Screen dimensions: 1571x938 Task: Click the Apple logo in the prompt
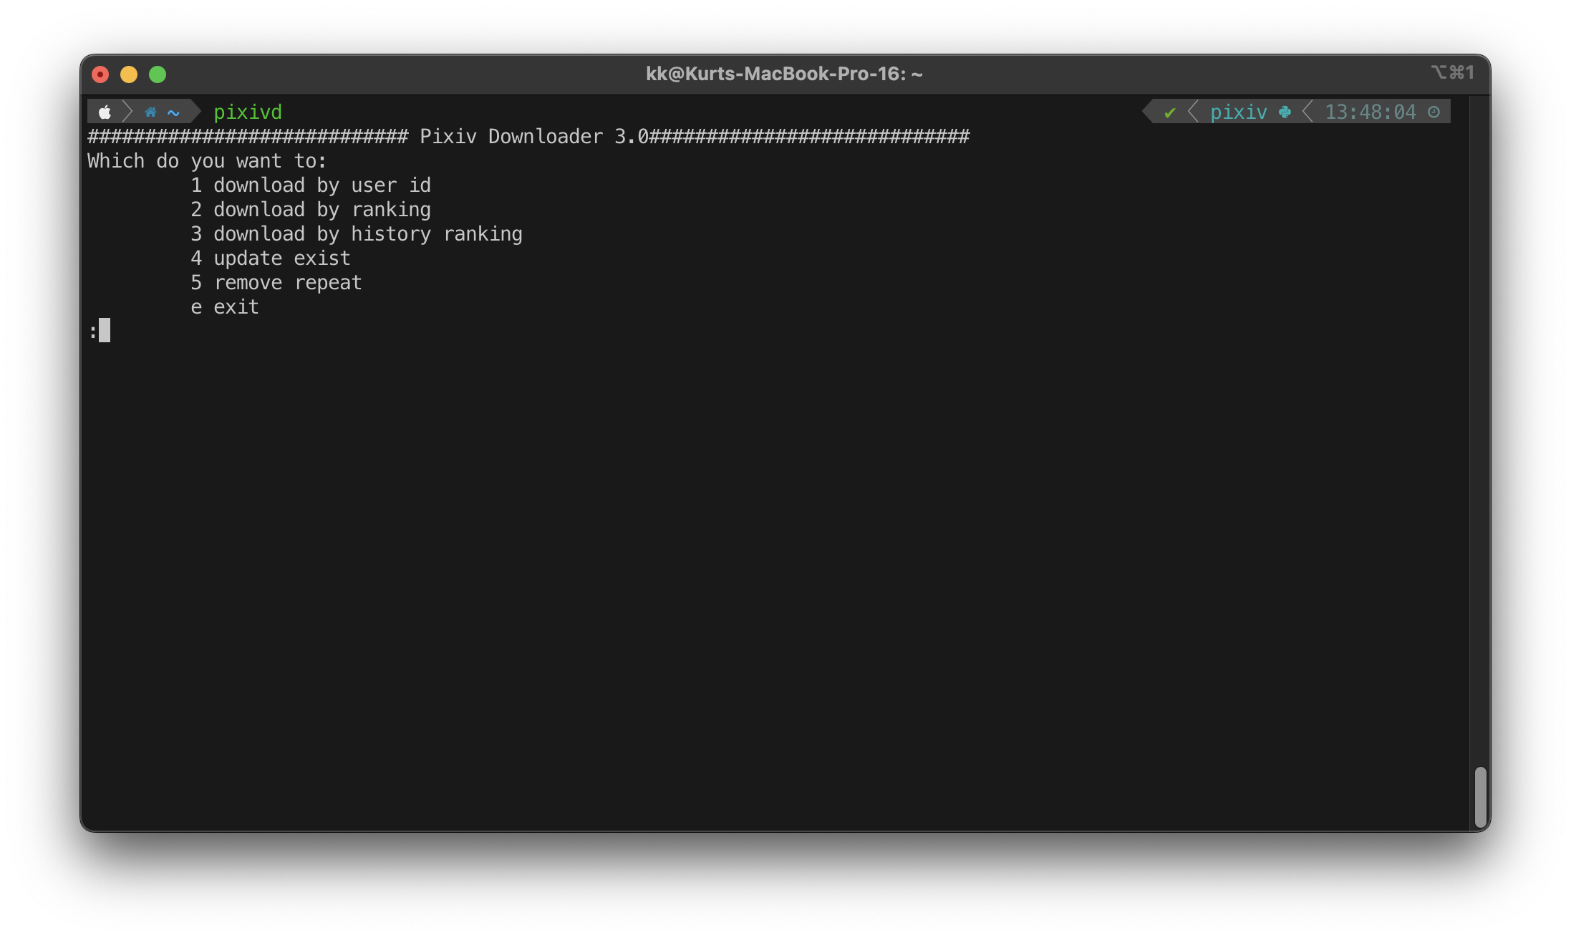105,112
